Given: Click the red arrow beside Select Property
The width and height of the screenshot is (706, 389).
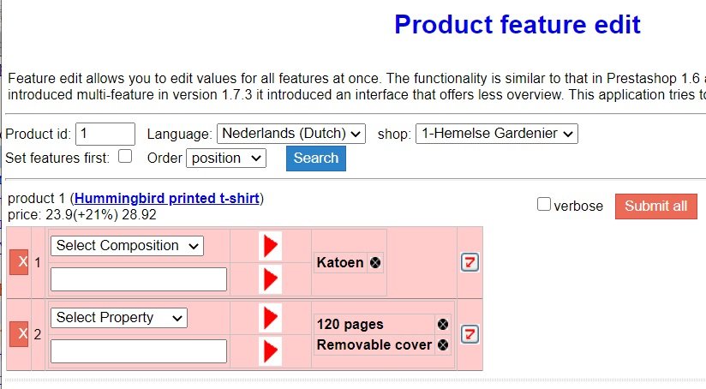Looking at the screenshot, I should [271, 318].
